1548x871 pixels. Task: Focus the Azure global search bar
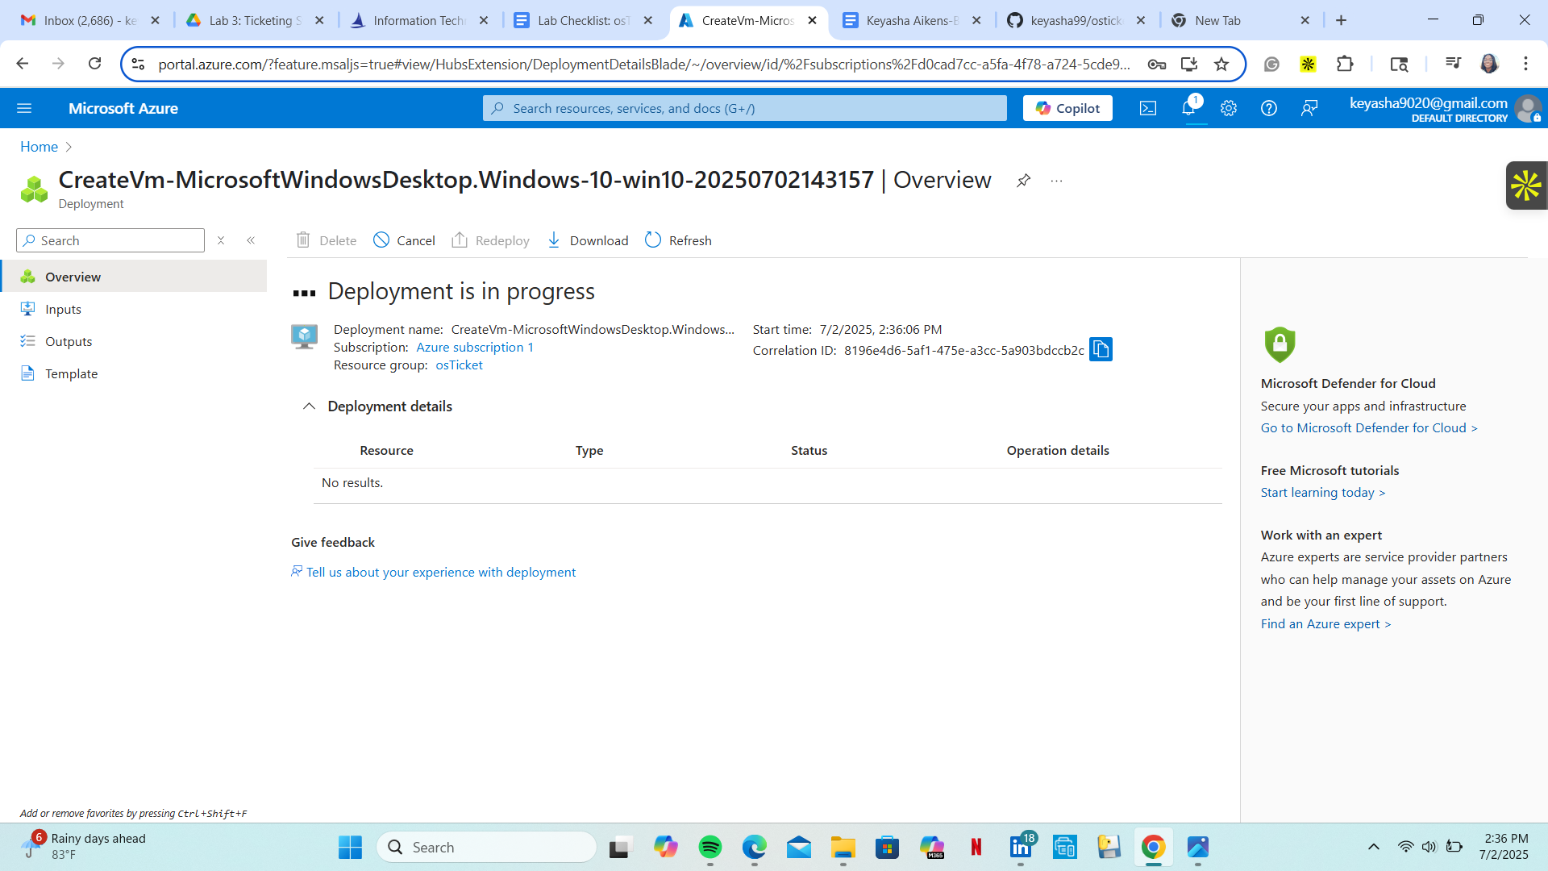tap(745, 108)
